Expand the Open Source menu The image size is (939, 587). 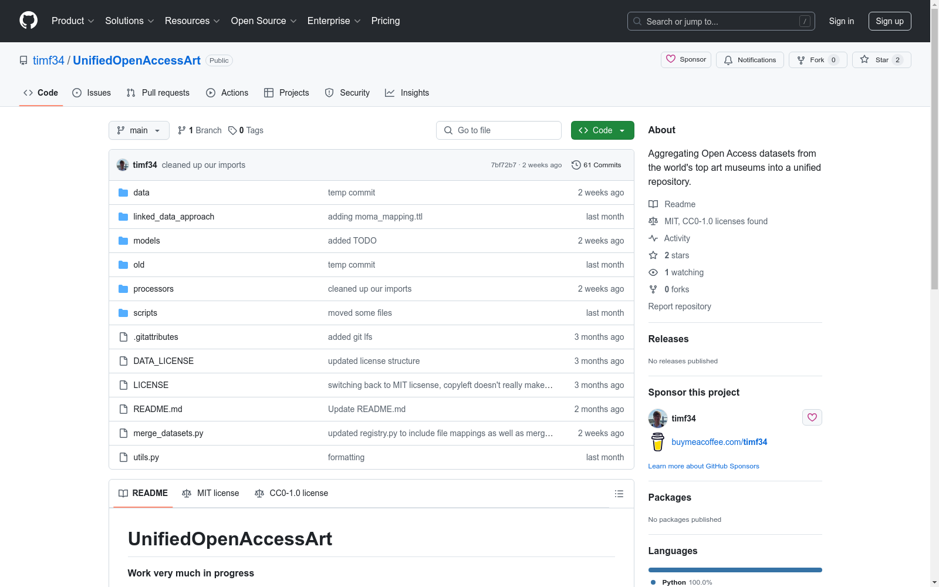[264, 21]
